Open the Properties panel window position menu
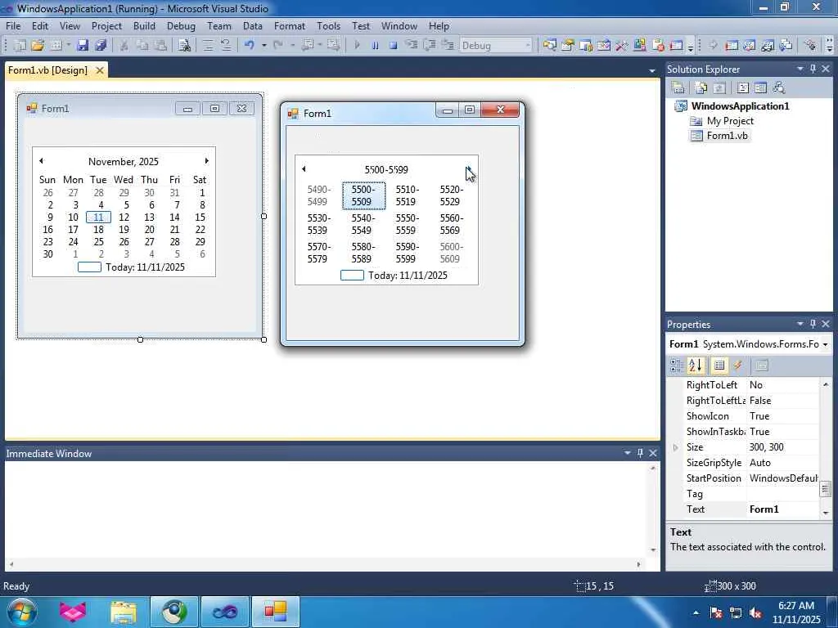The height and width of the screenshot is (628, 838). [x=800, y=324]
